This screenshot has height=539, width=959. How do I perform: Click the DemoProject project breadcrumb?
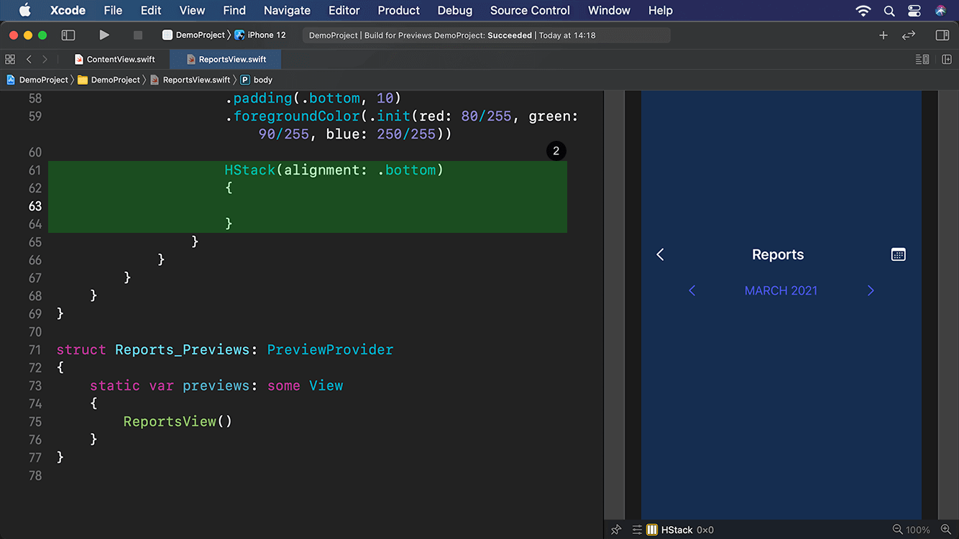click(x=37, y=80)
